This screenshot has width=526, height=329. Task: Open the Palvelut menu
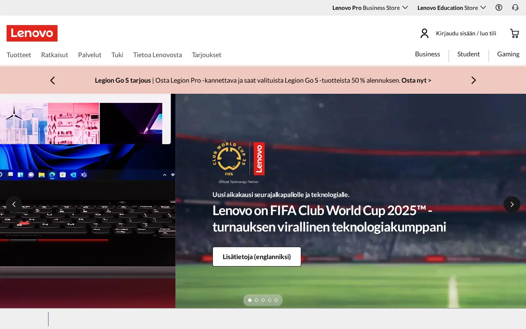(x=90, y=55)
